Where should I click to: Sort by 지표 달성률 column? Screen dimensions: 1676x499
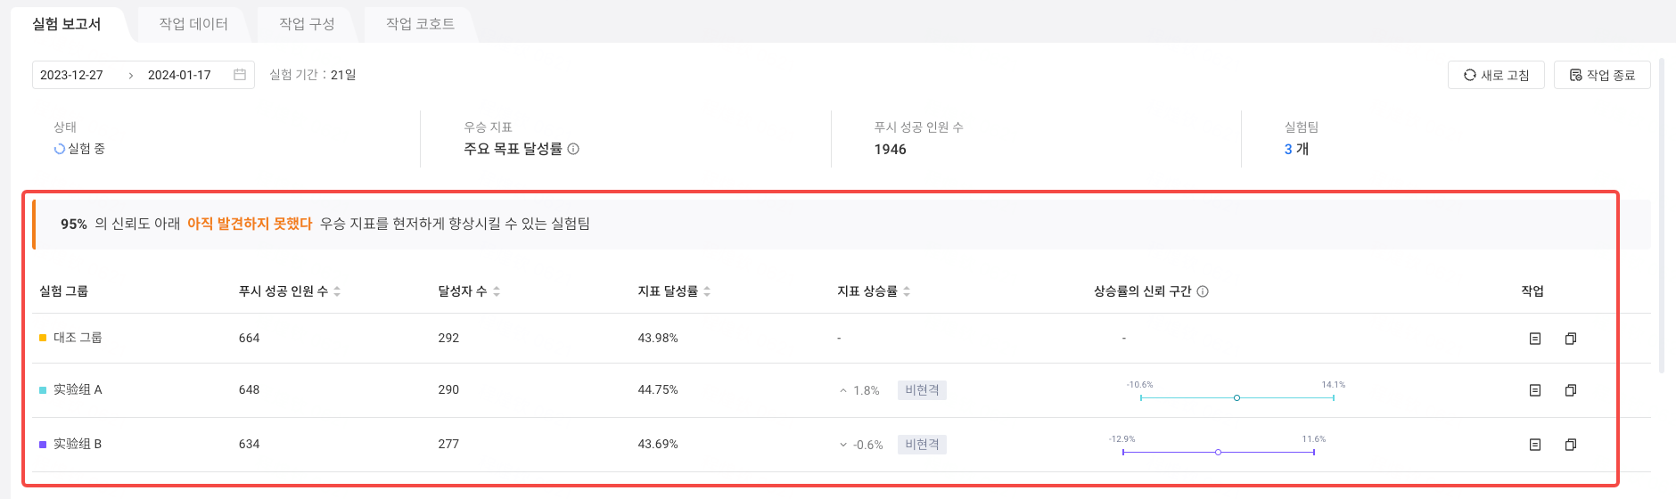[707, 291]
